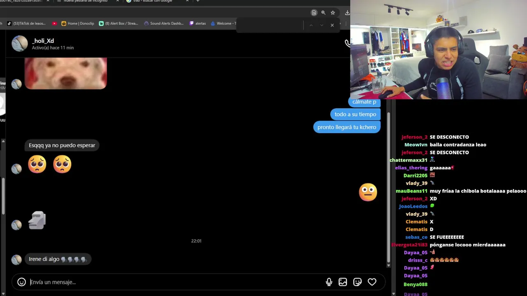Image resolution: width=527 pixels, height=296 pixels.
Task: Start a voice message with microphone icon
Action: [x=329, y=282]
